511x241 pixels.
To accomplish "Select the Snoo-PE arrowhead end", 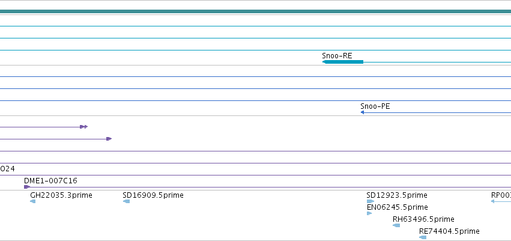I will tap(362, 112).
